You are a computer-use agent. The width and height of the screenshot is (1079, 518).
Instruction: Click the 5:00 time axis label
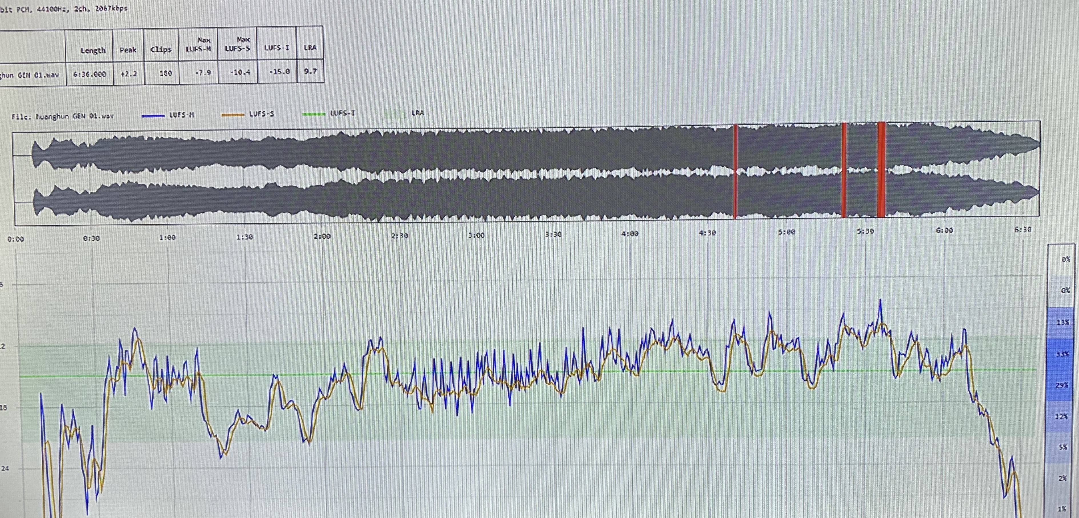coord(787,232)
